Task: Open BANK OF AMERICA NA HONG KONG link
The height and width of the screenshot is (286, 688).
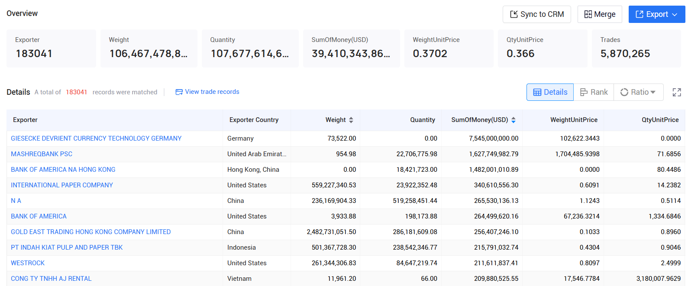Action: click(x=63, y=170)
